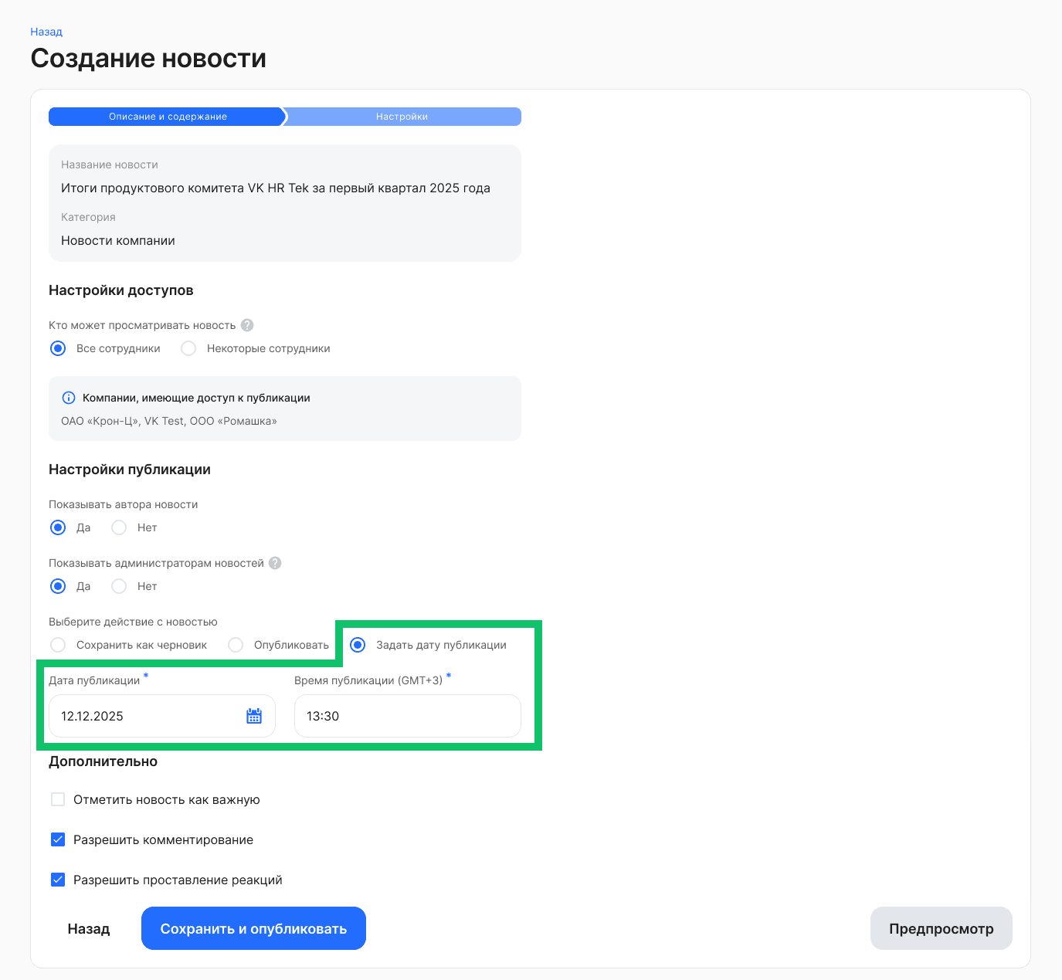Click the 'Назад' link above page title
The image size is (1062, 980).
tap(46, 32)
